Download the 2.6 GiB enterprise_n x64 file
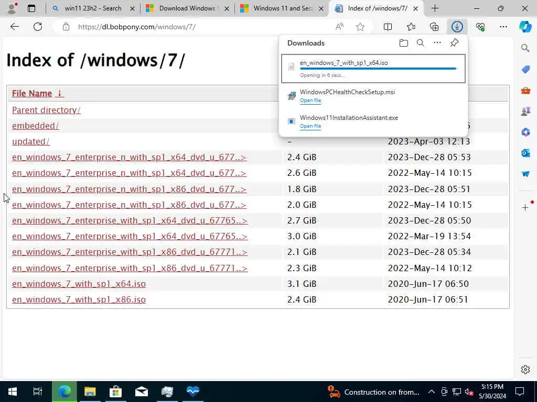Image resolution: width=537 pixels, height=402 pixels. pos(129,173)
